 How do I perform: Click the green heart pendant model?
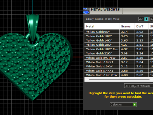pos(36,66)
